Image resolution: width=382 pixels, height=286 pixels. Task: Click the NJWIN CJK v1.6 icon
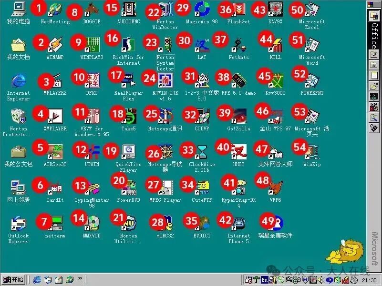(x=165, y=81)
